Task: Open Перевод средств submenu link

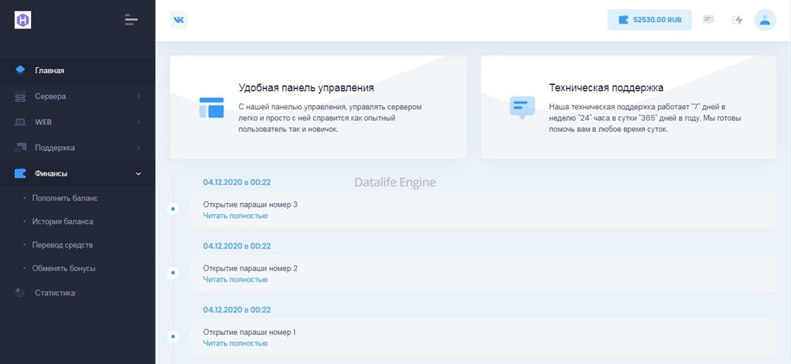Action: [62, 245]
